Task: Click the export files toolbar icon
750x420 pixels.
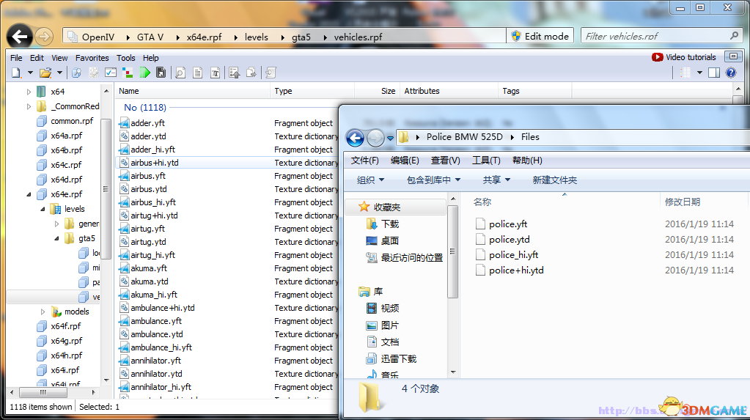Action: click(251, 73)
